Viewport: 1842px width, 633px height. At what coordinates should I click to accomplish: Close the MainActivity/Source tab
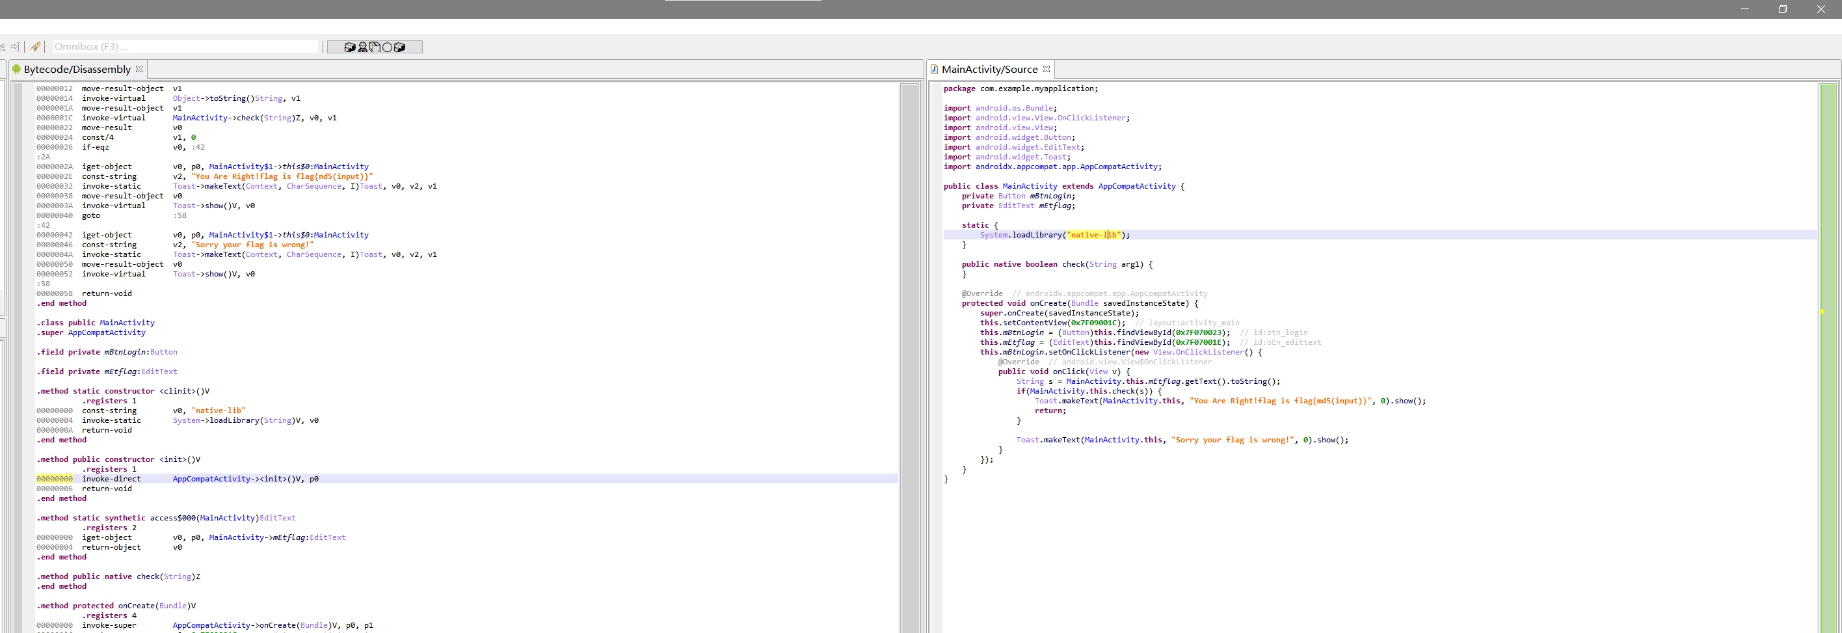(1046, 70)
